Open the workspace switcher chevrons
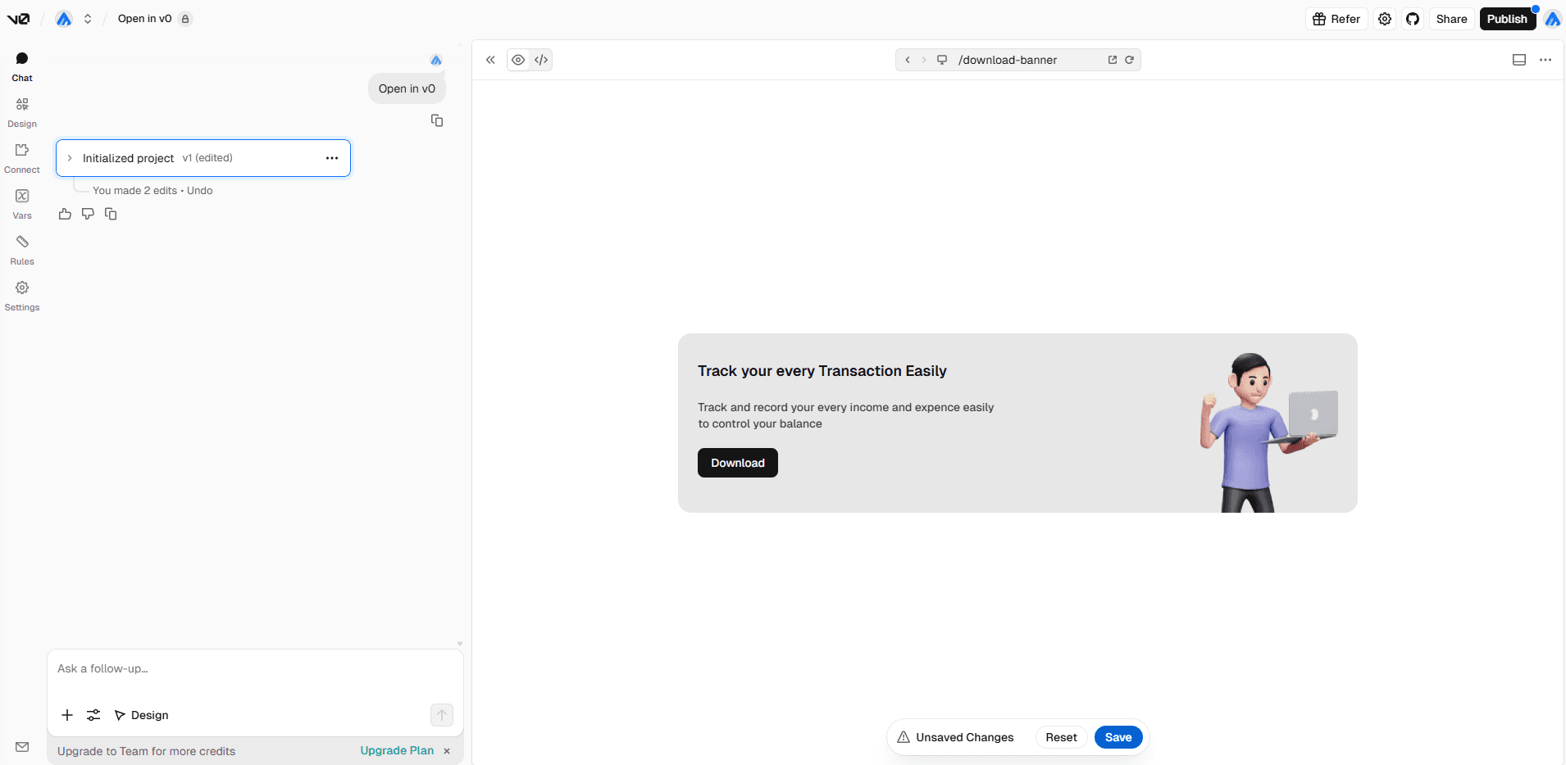The height and width of the screenshot is (765, 1566). pos(88,19)
